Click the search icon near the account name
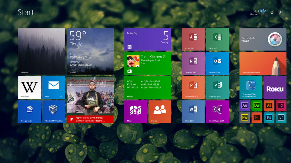Viewport: 291px width, 163px height. coord(281,12)
